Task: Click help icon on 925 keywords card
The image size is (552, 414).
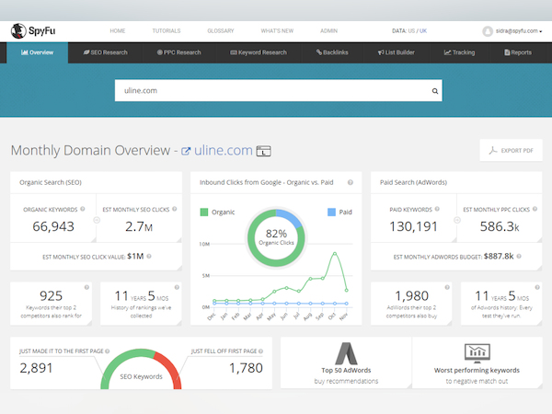Action: pyautogui.click(x=86, y=287)
